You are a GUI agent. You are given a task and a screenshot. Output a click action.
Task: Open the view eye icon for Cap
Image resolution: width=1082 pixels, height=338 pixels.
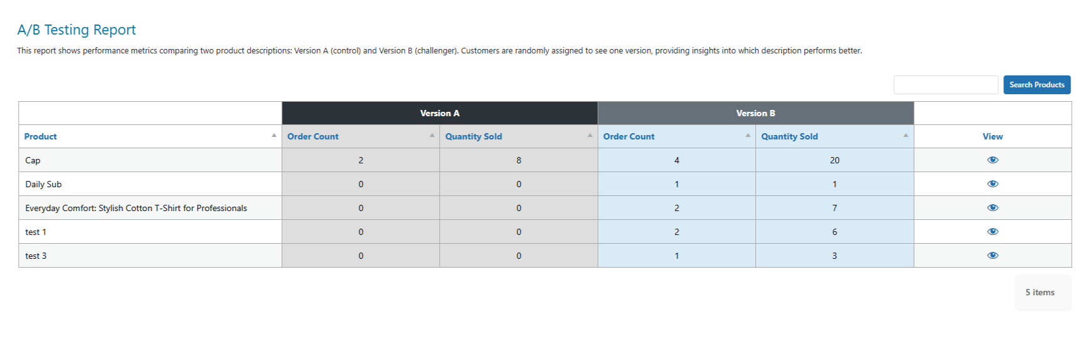(x=992, y=160)
